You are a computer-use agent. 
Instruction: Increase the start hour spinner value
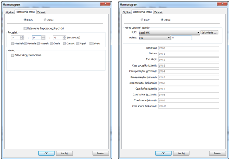coord(22,37)
